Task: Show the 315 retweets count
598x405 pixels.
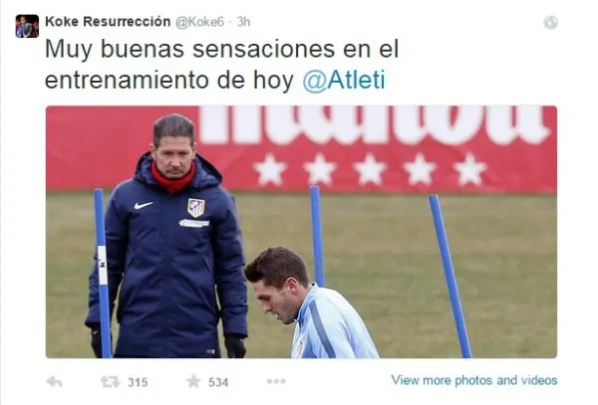Action: pos(138,382)
